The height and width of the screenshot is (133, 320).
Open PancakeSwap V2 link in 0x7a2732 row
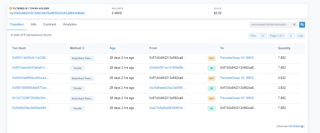(238, 98)
